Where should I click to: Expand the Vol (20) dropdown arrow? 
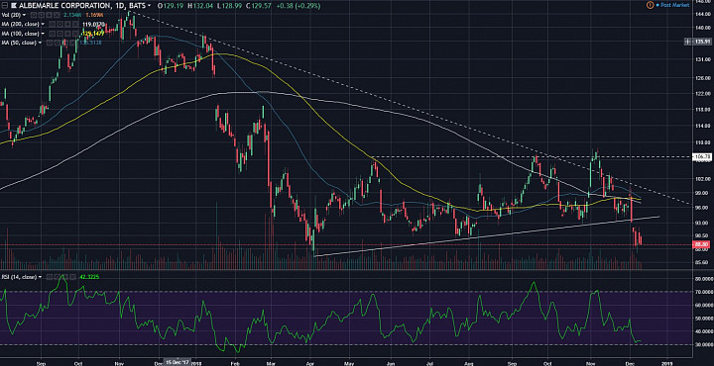24,15
